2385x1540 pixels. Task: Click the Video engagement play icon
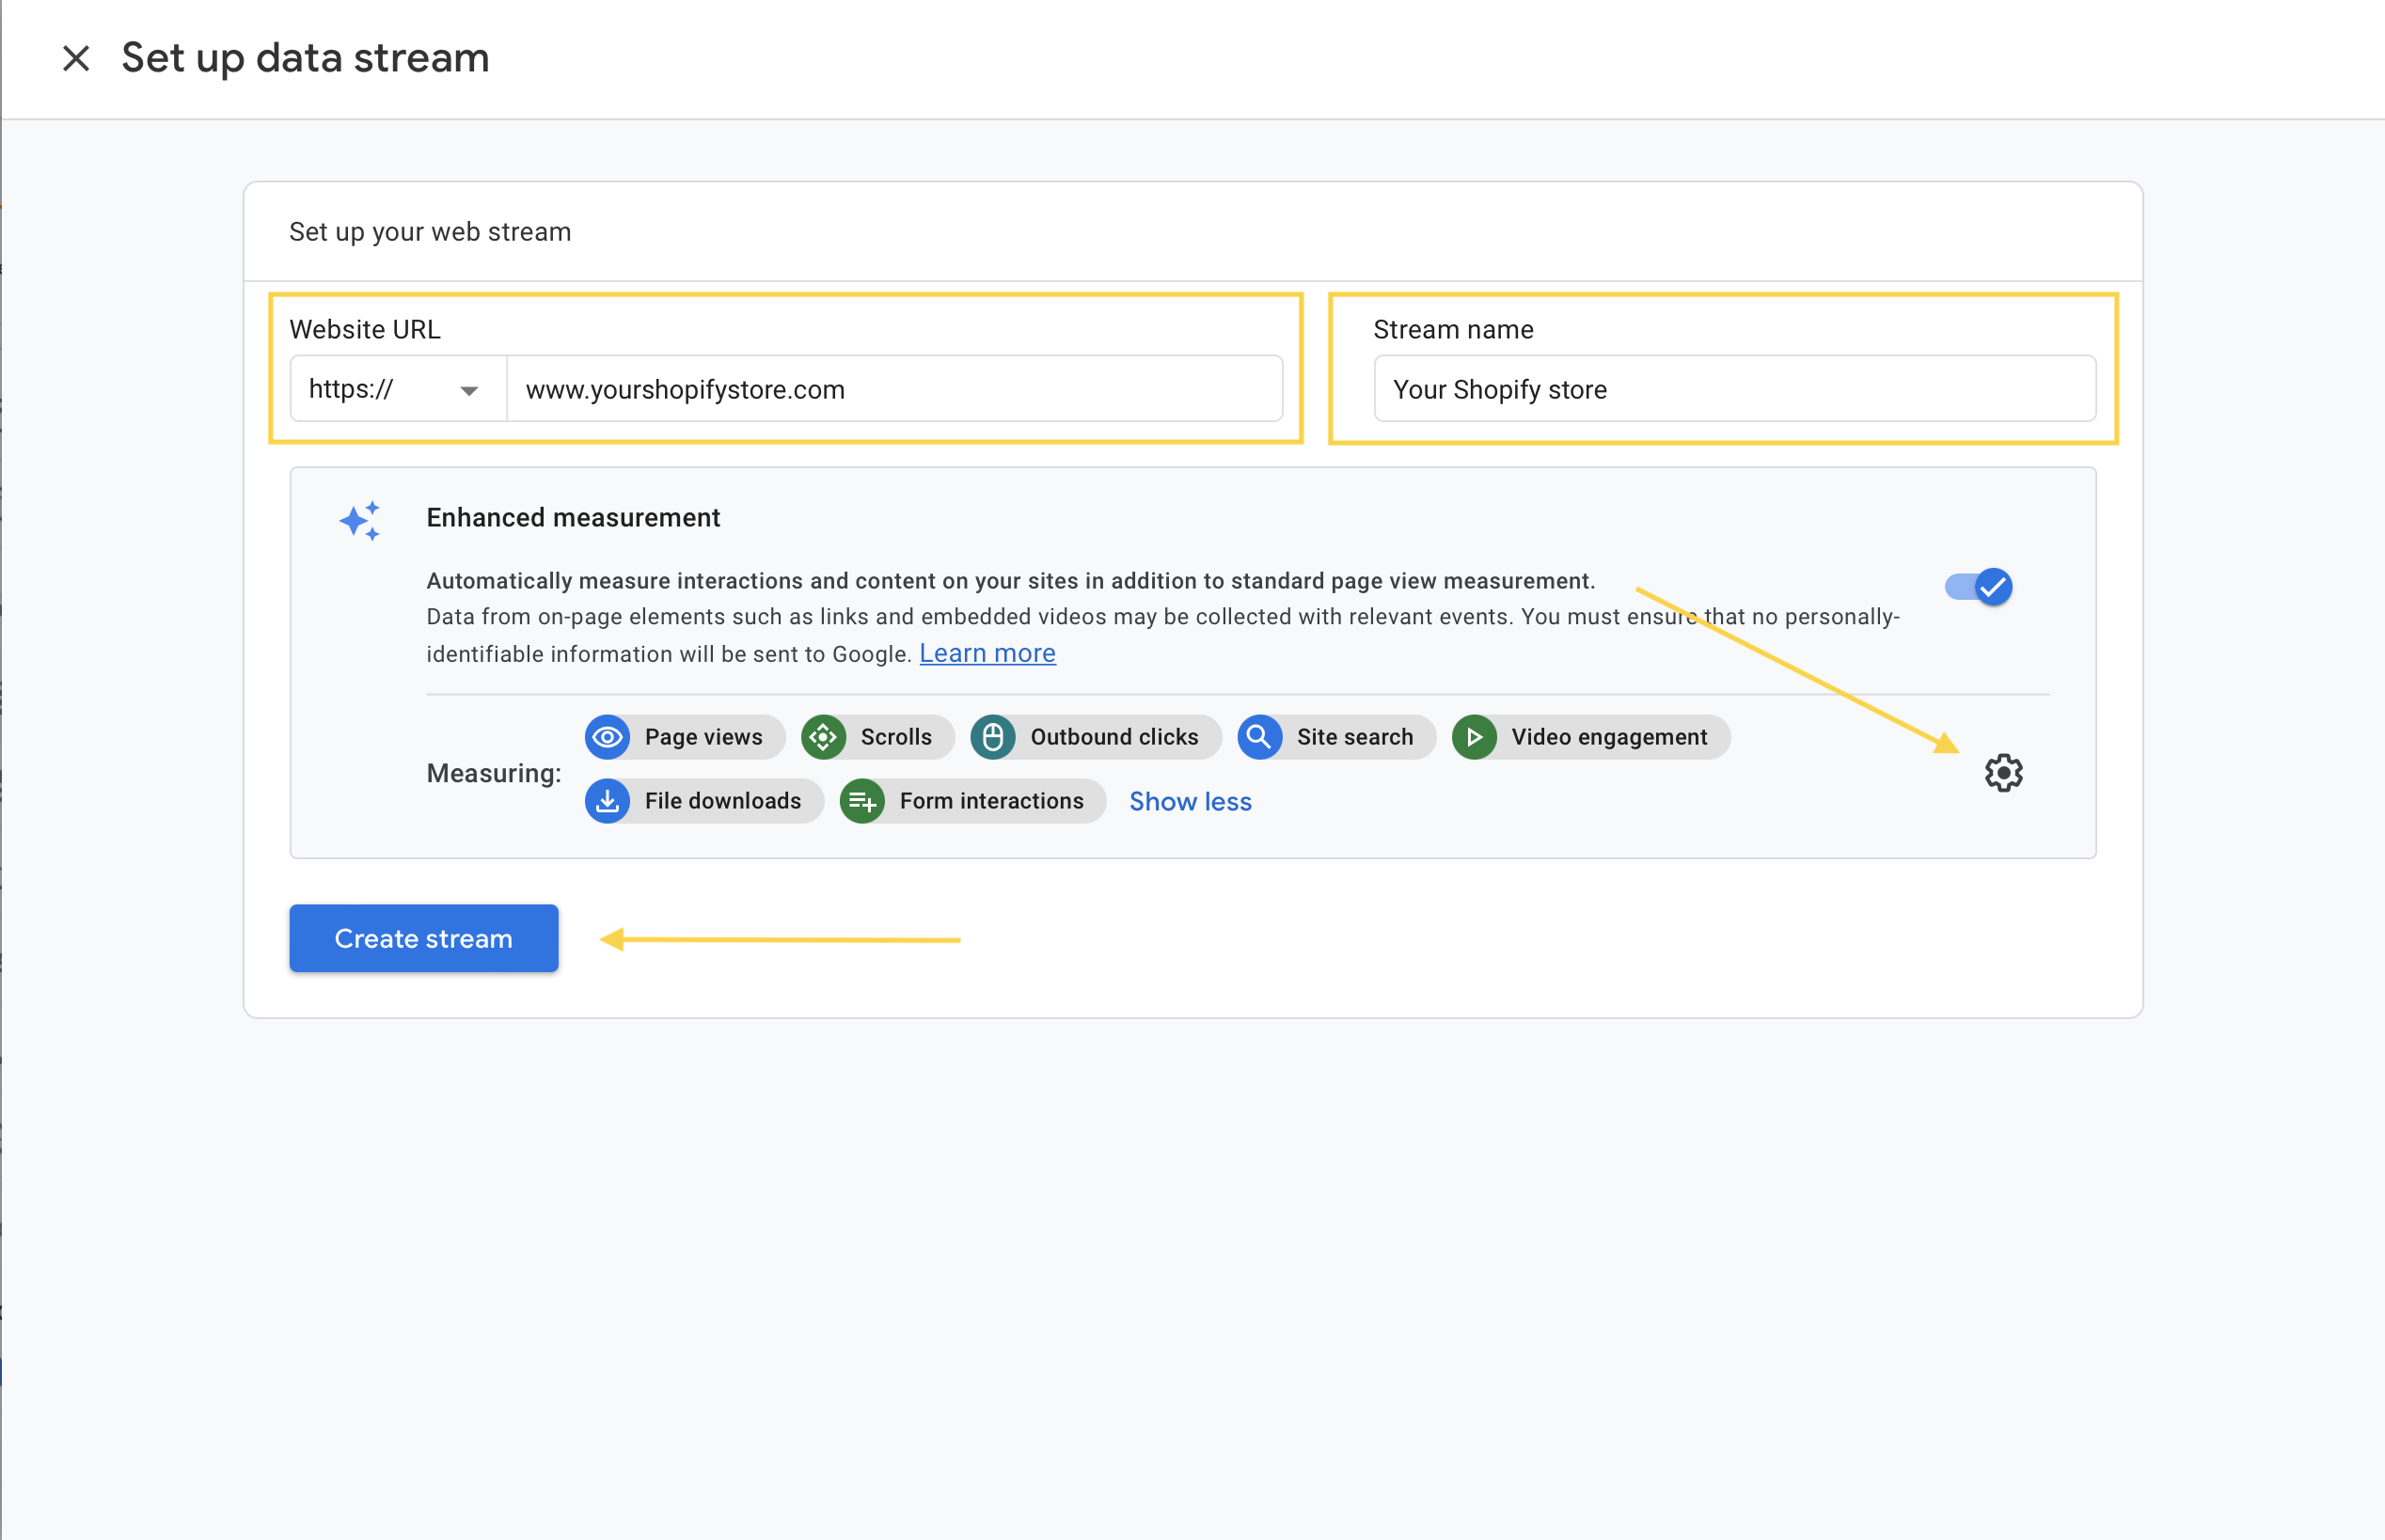click(1474, 737)
